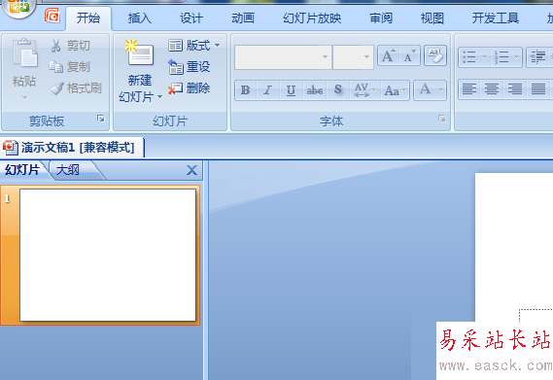The image size is (553, 380).
Task: Copy selection with 复制
Action: click(70, 67)
